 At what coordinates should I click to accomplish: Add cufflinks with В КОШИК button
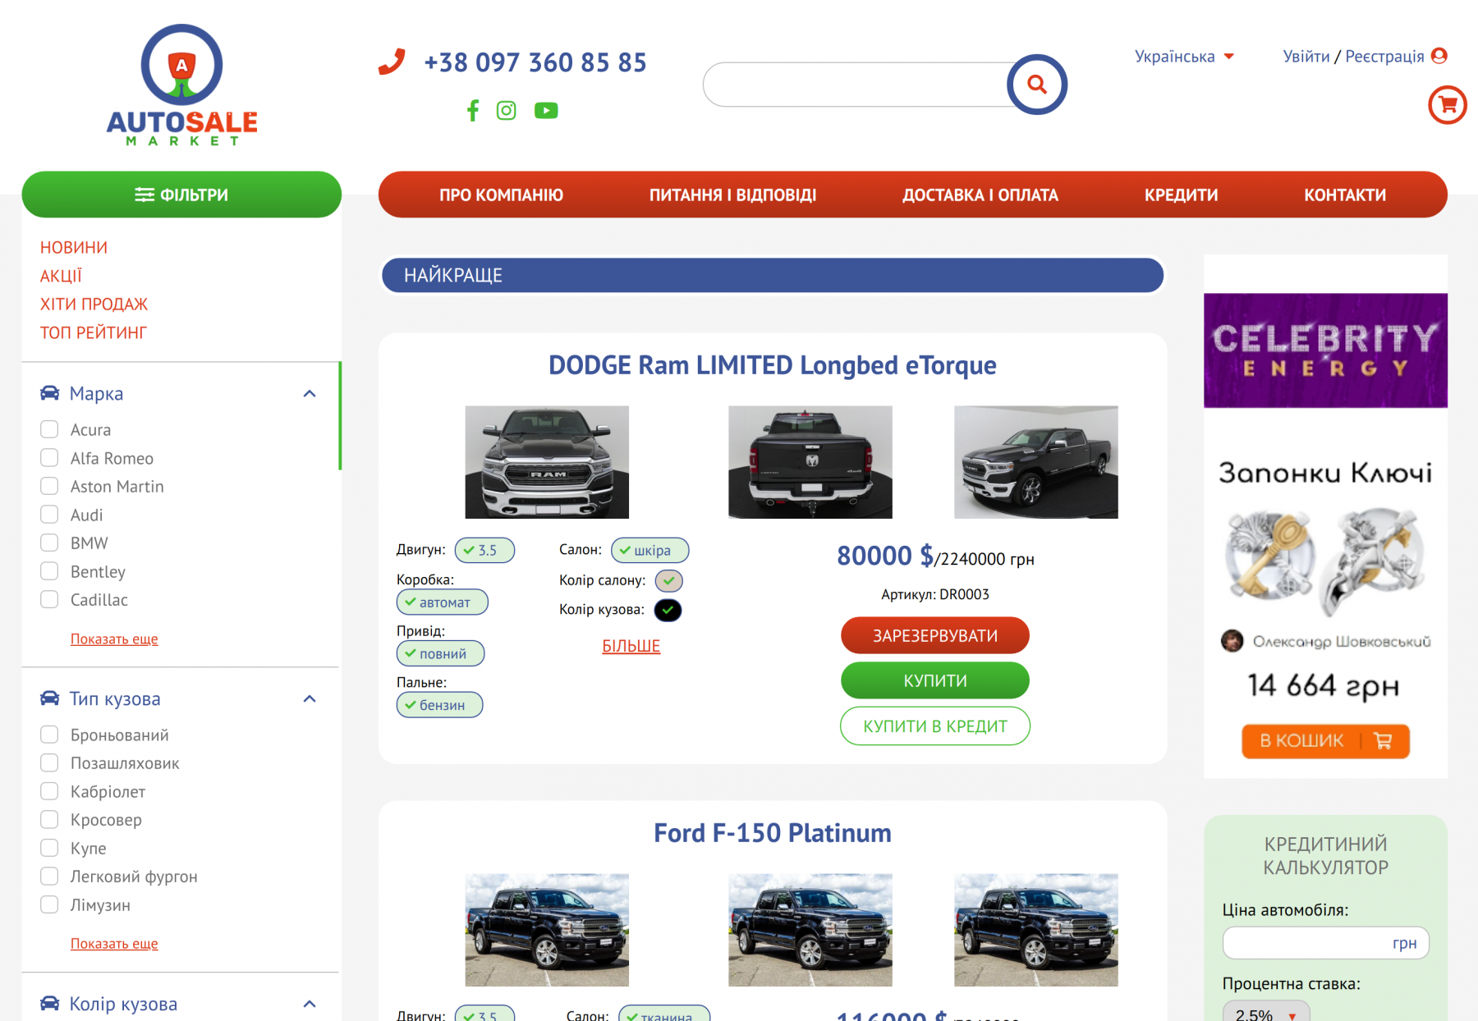(1325, 741)
